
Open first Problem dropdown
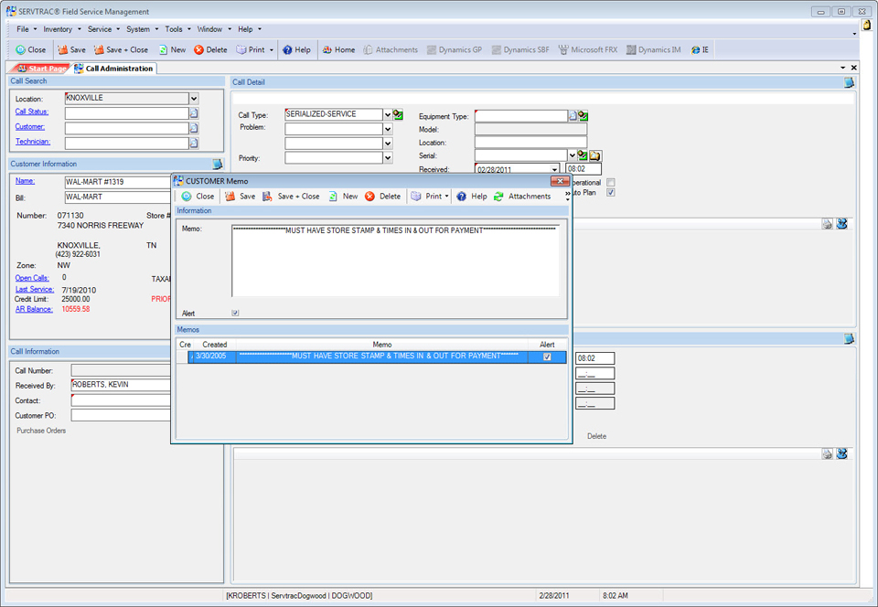388,129
